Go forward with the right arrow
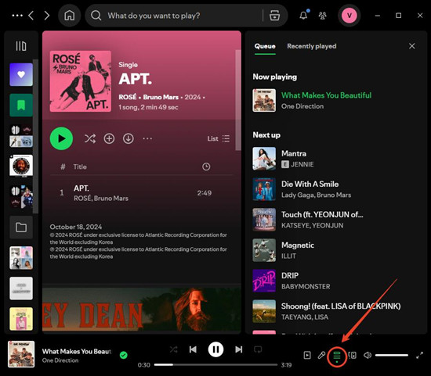This screenshot has width=431, height=376. point(47,16)
